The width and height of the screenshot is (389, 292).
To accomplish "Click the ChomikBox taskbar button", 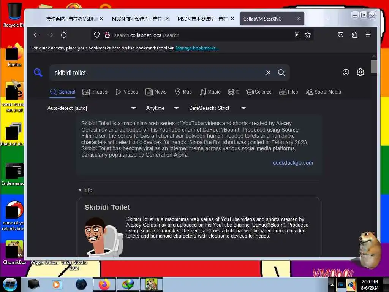I will pyautogui.click(x=152, y=284).
